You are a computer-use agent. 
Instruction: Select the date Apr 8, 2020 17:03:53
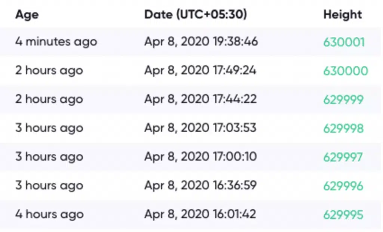200,128
